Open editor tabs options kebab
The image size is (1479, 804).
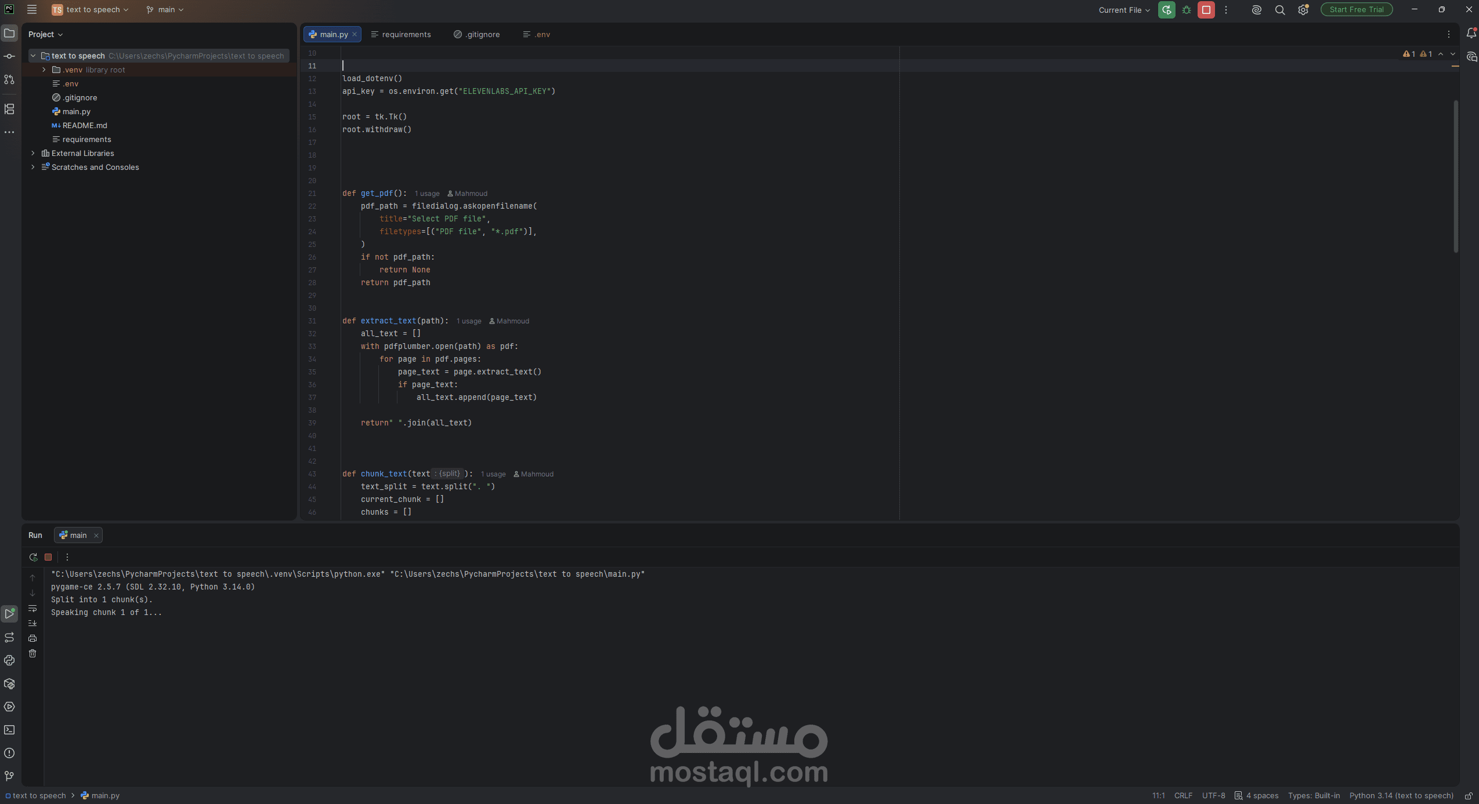click(x=1449, y=34)
